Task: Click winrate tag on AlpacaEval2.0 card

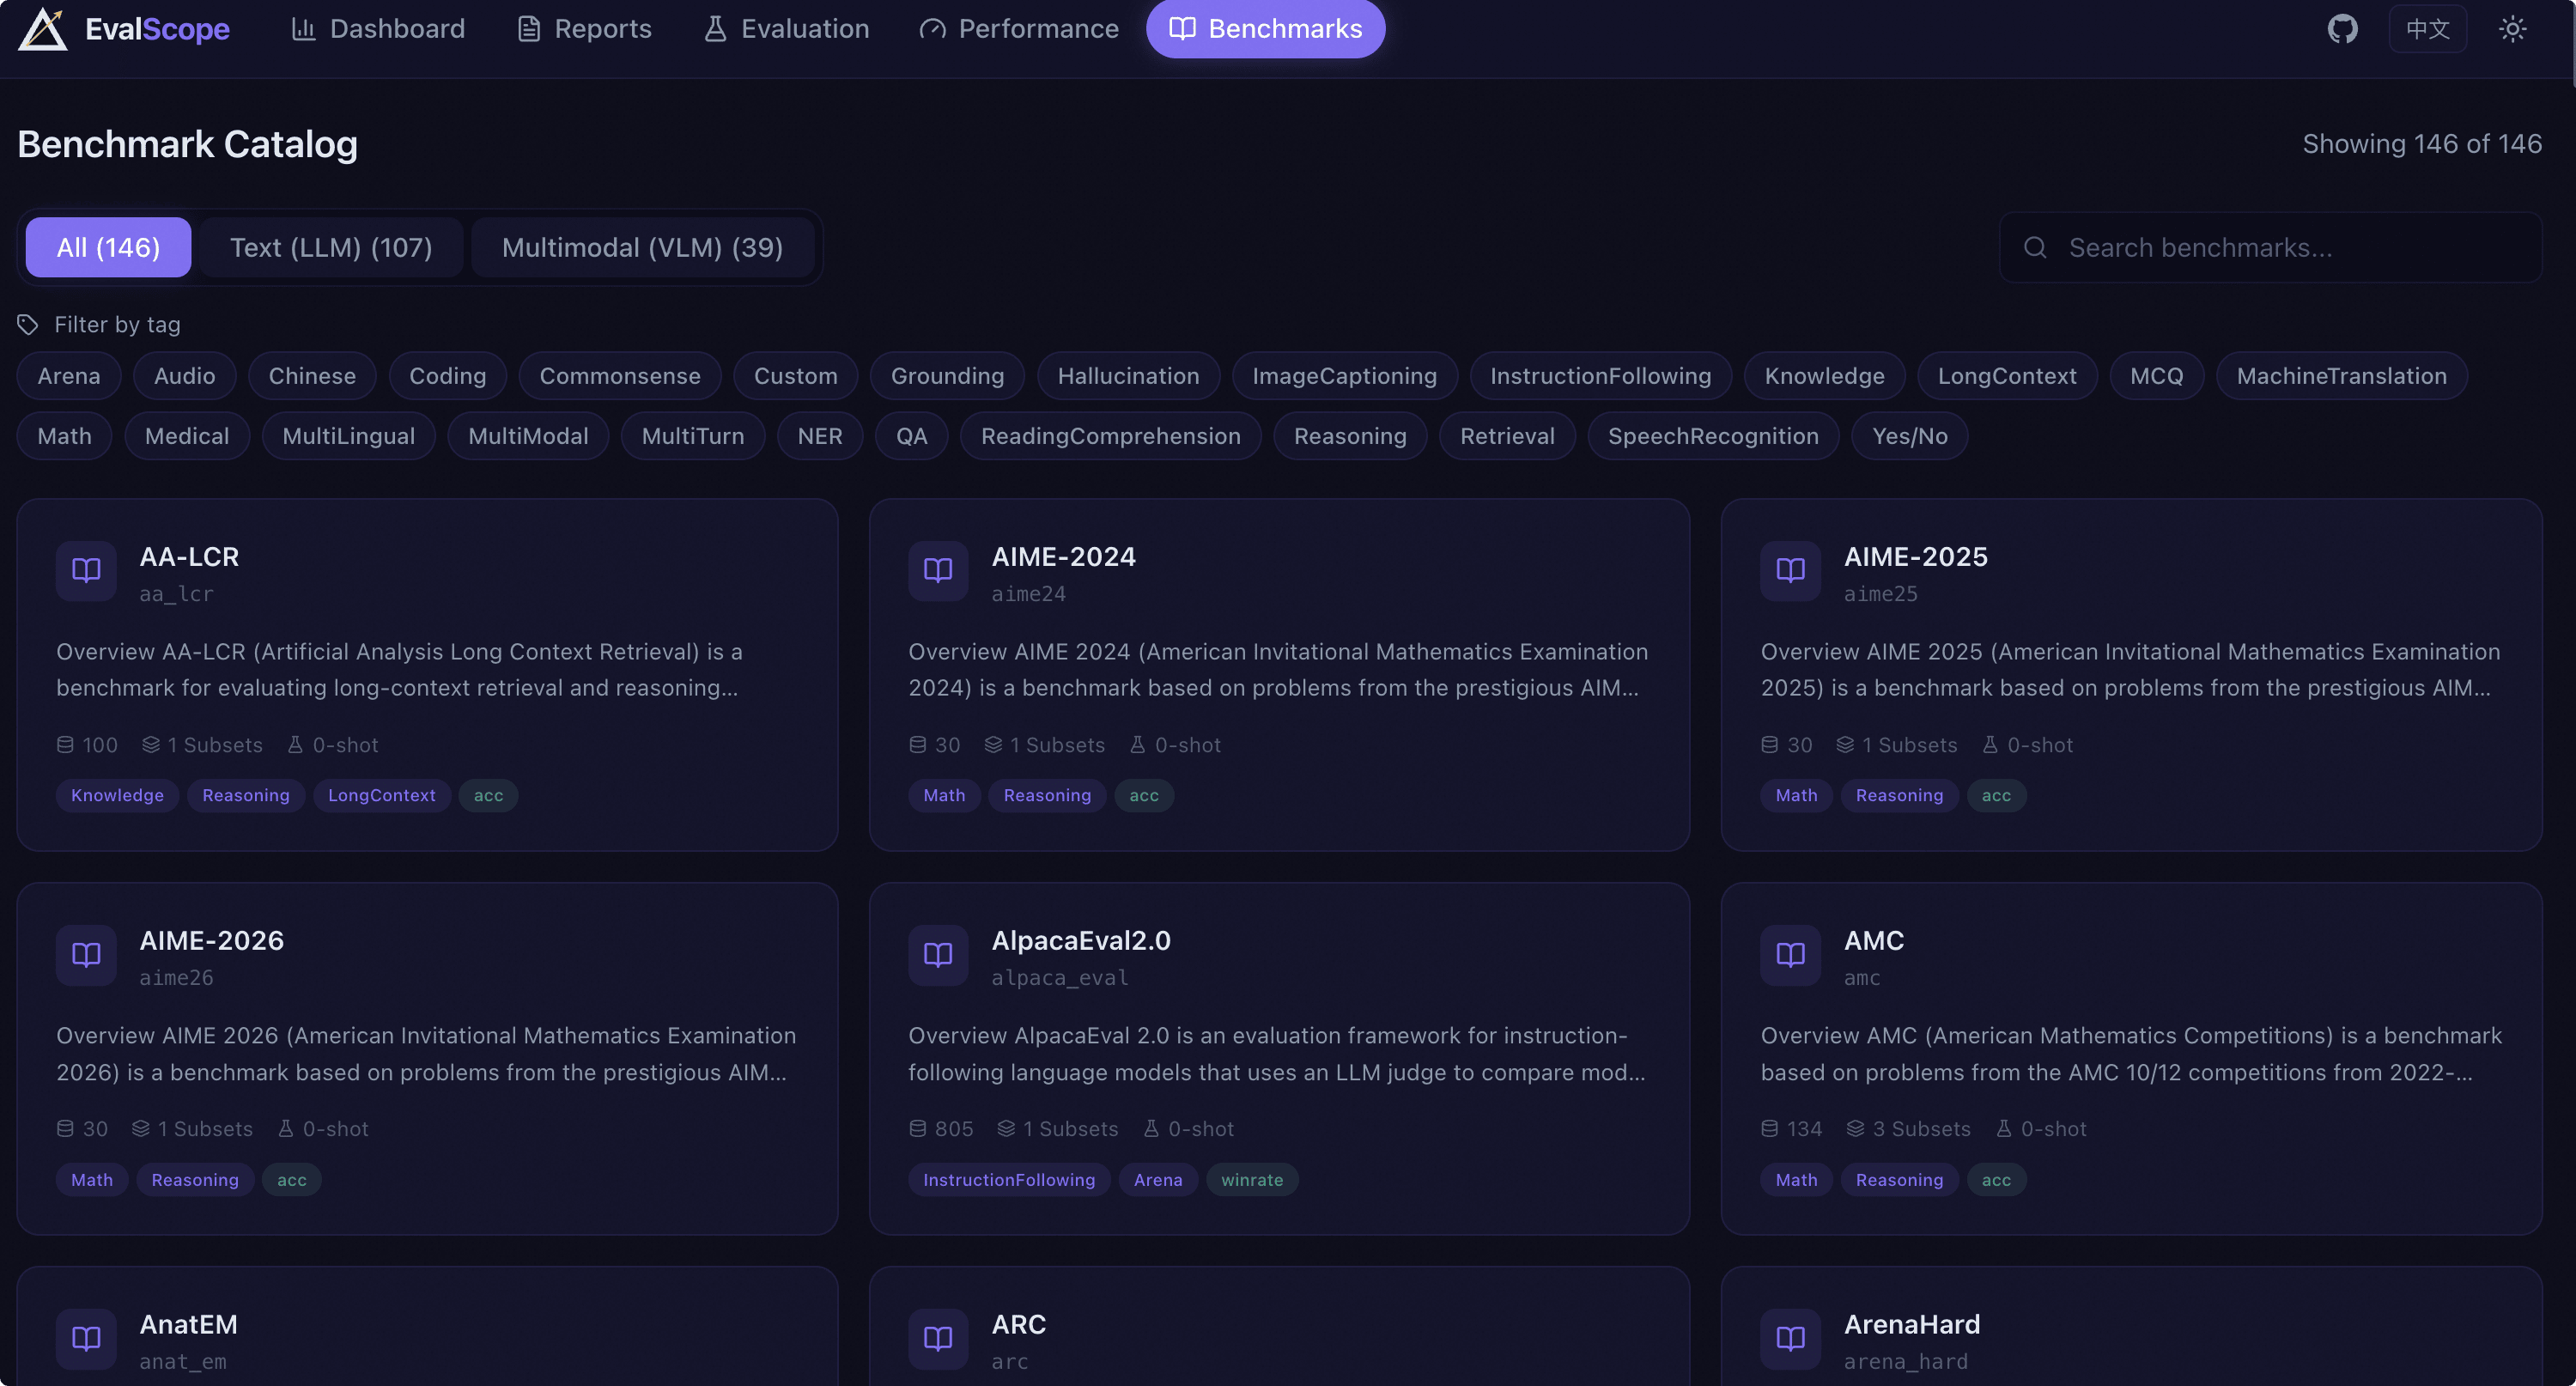Action: [1252, 1180]
